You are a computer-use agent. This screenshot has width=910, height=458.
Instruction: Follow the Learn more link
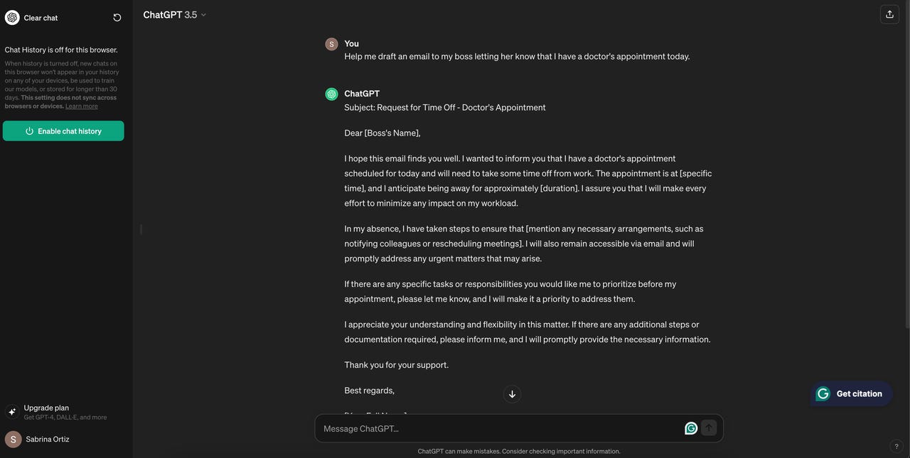click(x=82, y=107)
